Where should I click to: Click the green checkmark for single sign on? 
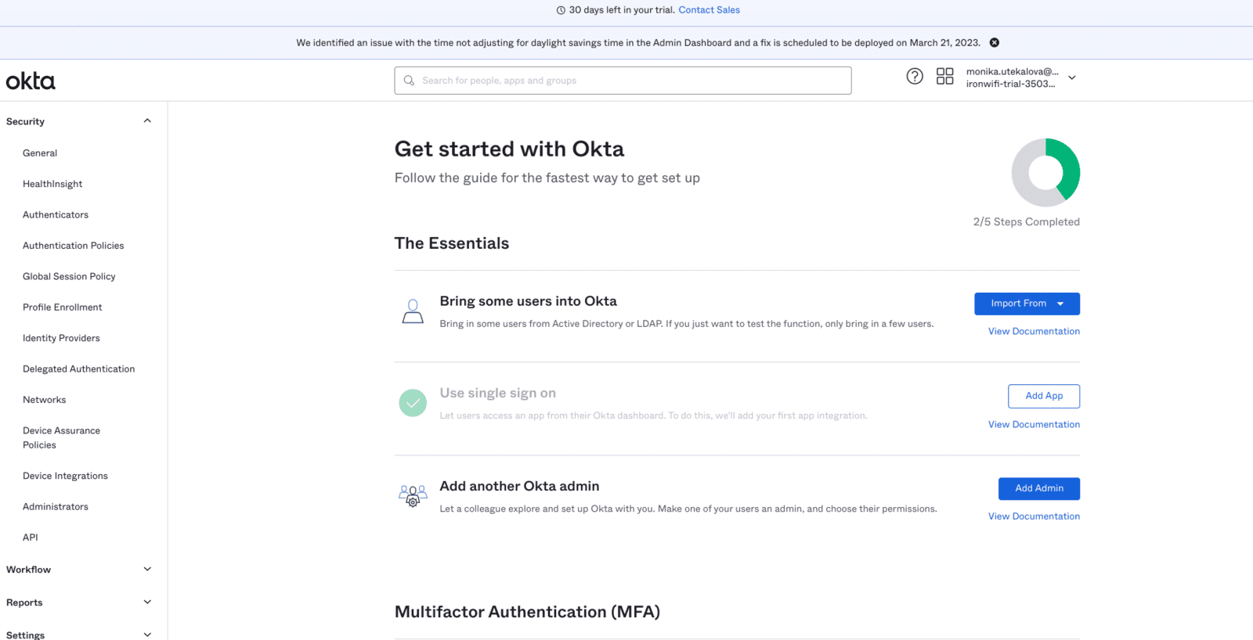tap(413, 403)
